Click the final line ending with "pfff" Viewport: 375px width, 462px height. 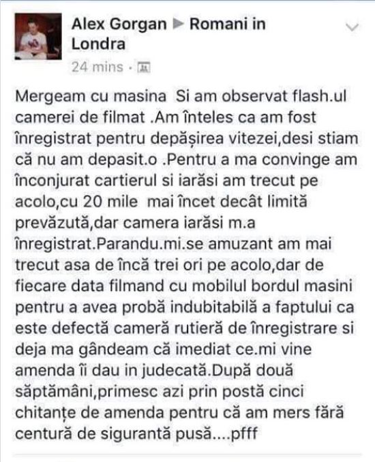pyautogui.click(x=136, y=433)
